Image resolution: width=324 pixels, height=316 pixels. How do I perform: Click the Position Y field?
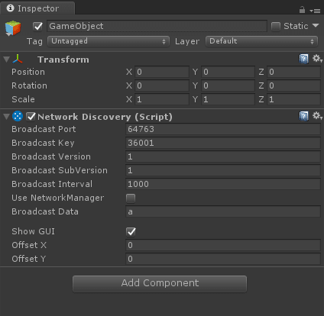tap(228, 72)
